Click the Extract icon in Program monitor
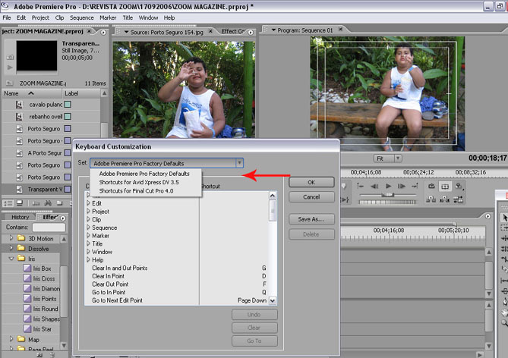Screen dimensions: 508x358 pos(445,199)
